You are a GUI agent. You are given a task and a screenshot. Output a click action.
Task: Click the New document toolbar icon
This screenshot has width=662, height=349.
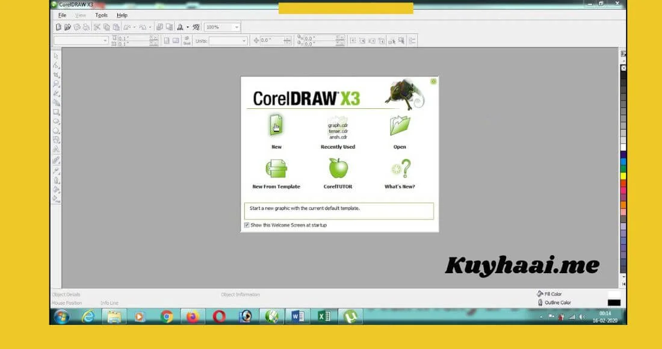[58, 27]
